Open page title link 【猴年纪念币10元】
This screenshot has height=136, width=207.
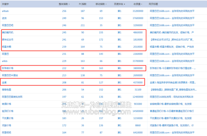coord(172,40)
